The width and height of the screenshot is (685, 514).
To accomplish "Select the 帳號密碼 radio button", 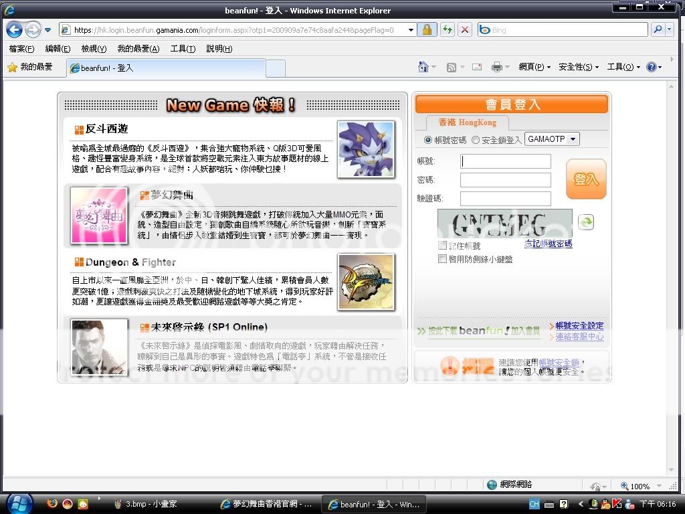I will [x=428, y=140].
